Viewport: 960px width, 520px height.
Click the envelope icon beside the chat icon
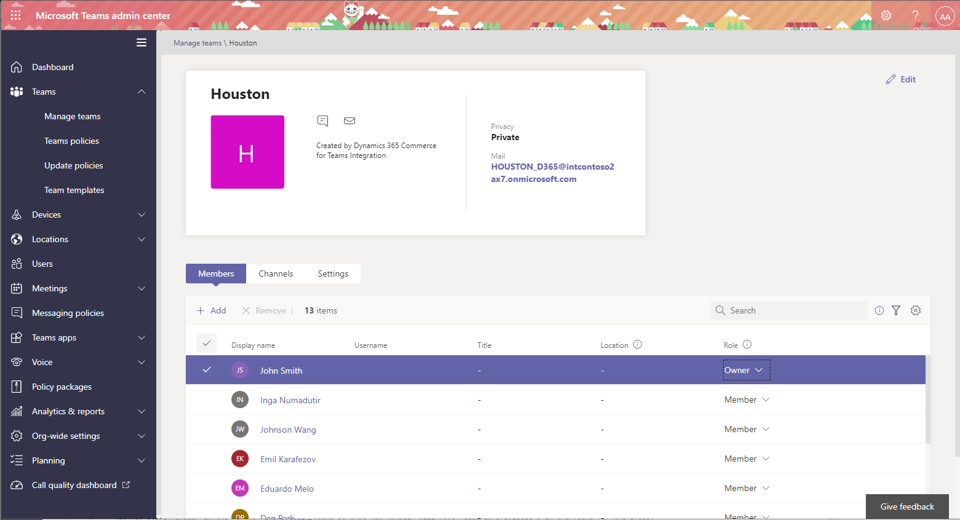point(349,120)
